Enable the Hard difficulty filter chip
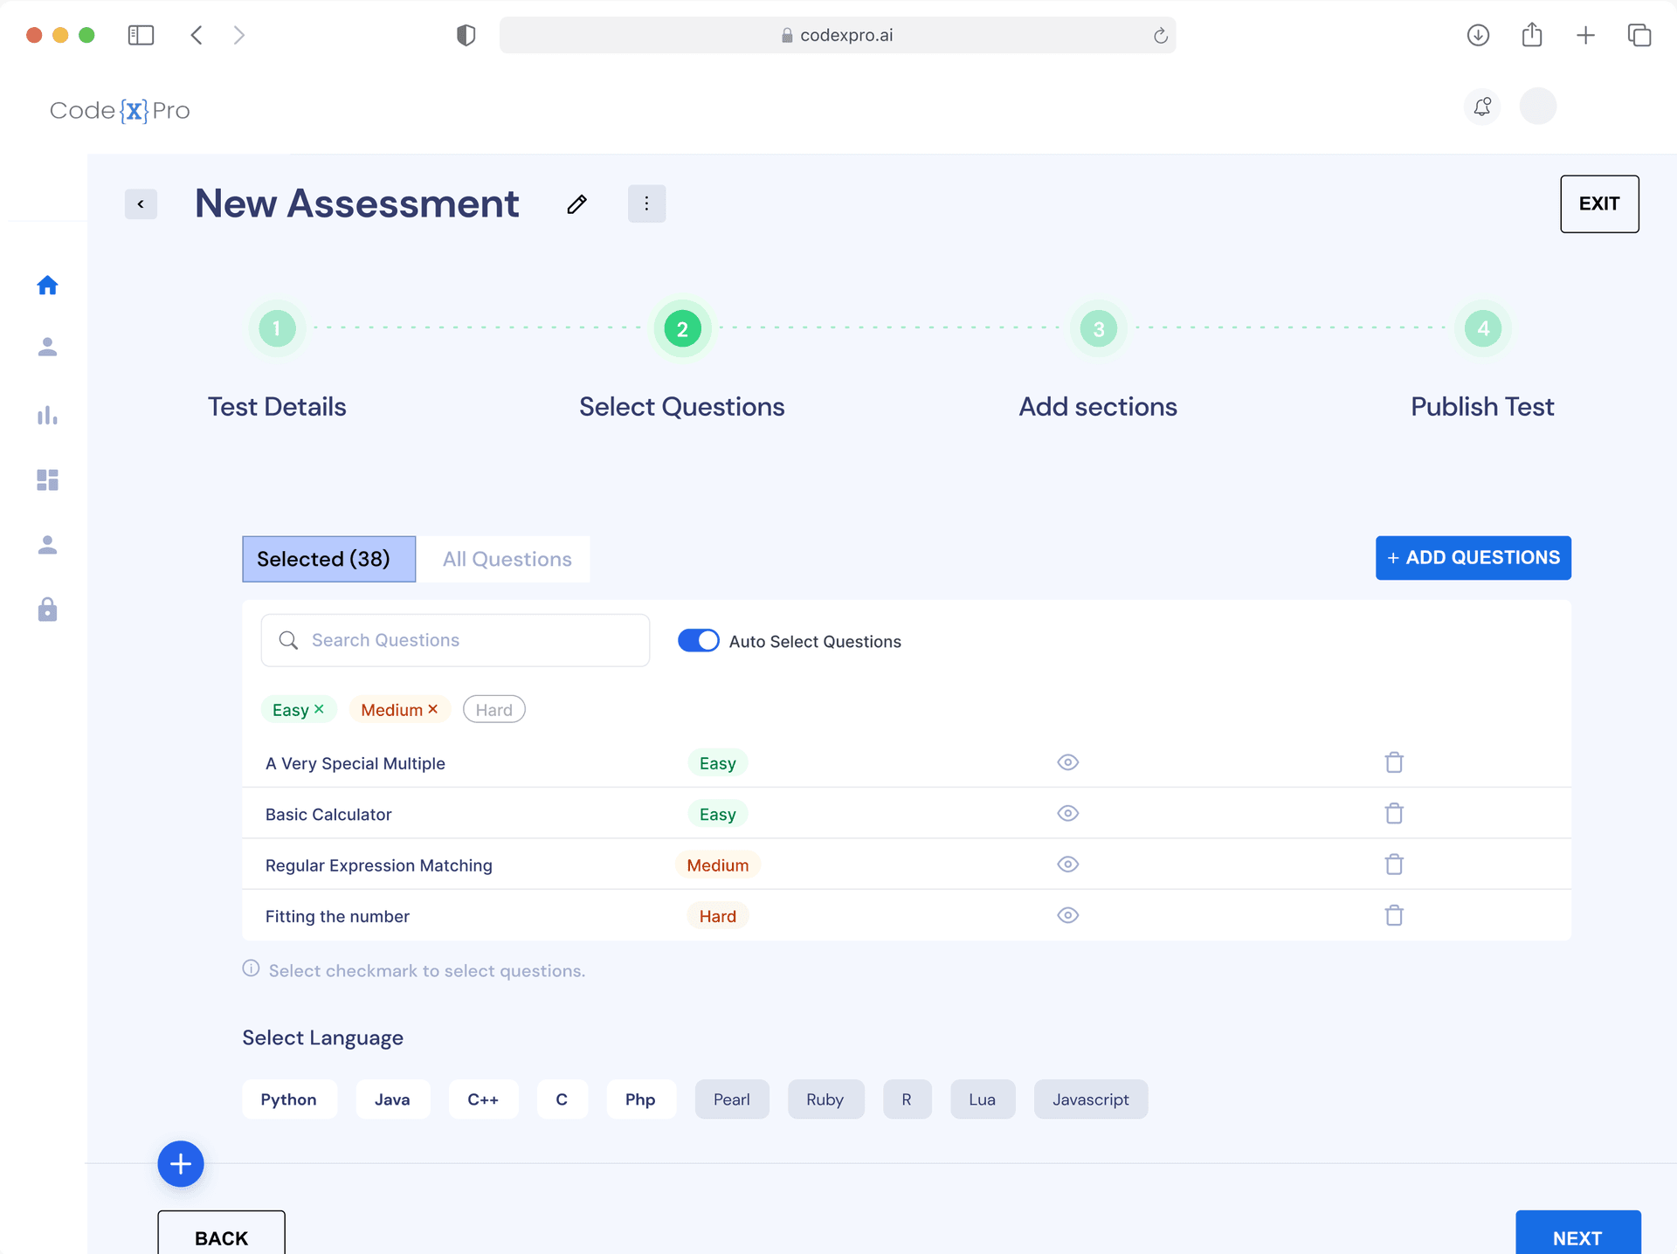Screen dimensions: 1677x1254 pos(493,710)
